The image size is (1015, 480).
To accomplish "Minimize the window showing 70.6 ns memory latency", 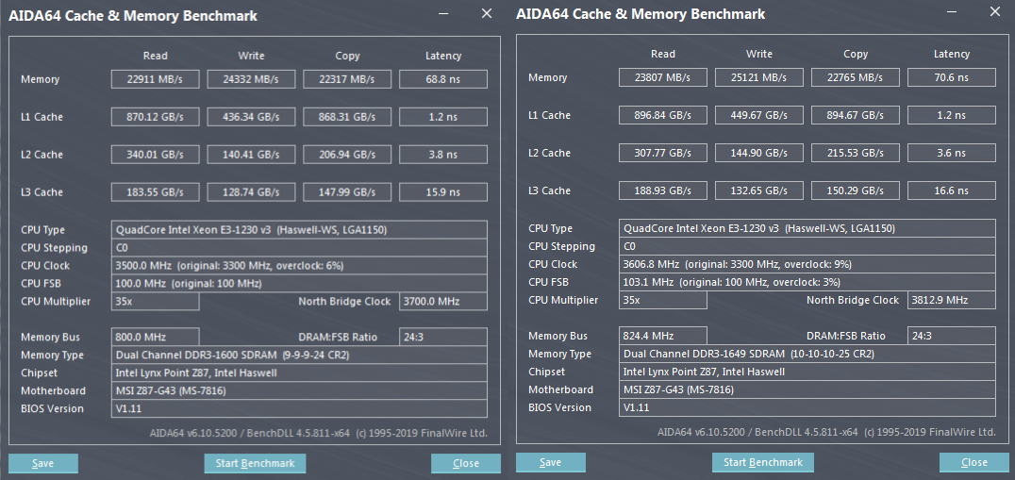I will click(953, 13).
